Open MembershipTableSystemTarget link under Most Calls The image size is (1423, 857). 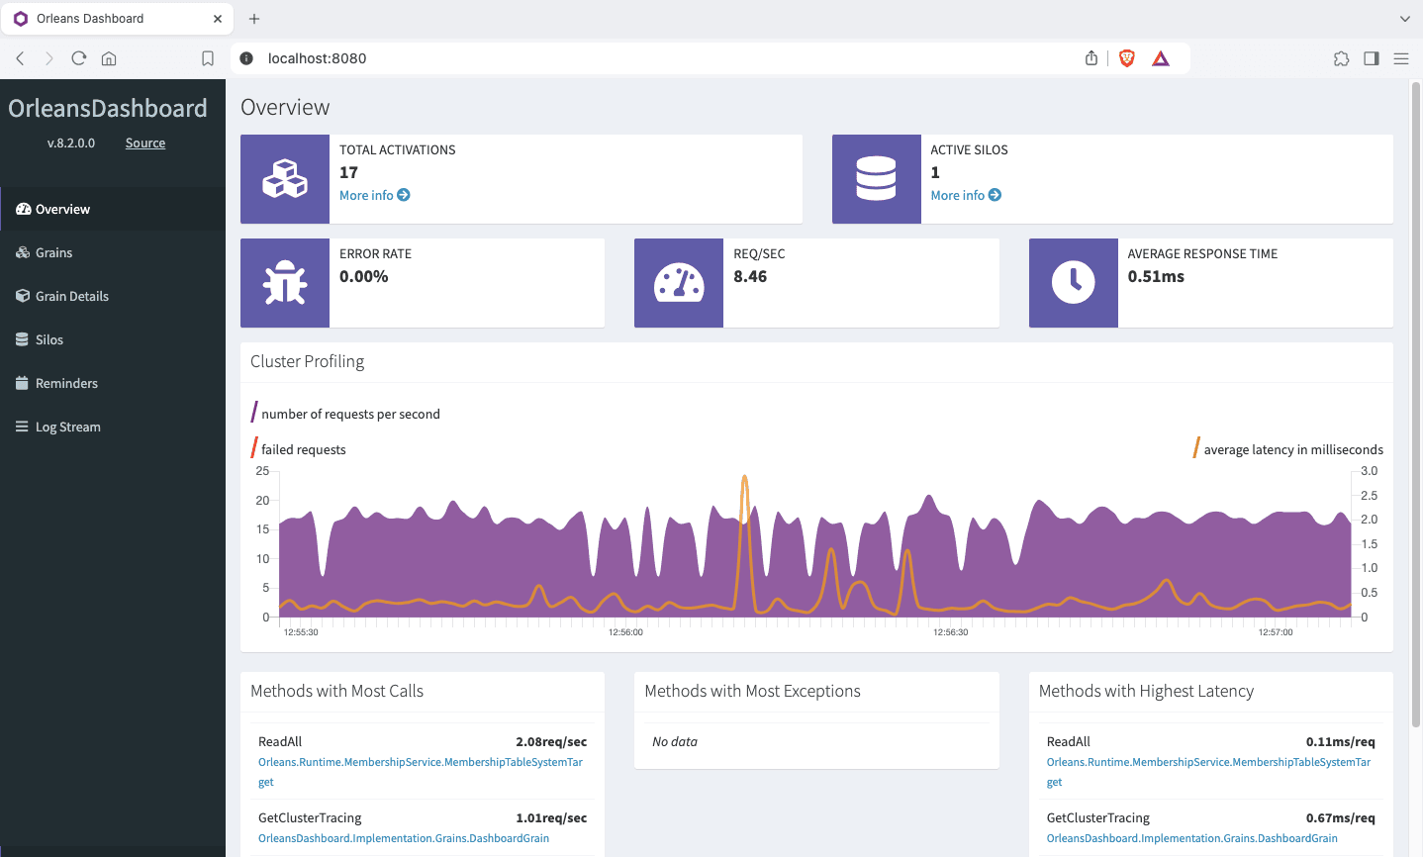point(421,772)
